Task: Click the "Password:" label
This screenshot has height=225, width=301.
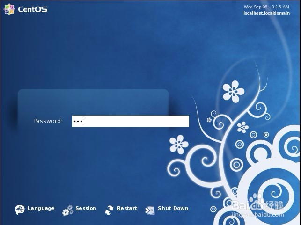Action: [x=48, y=121]
